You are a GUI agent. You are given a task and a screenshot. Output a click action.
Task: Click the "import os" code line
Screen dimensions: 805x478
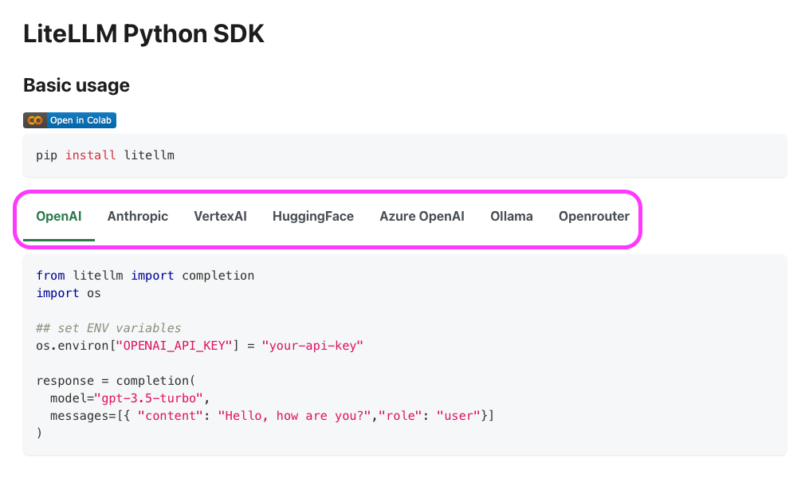pyautogui.click(x=69, y=293)
